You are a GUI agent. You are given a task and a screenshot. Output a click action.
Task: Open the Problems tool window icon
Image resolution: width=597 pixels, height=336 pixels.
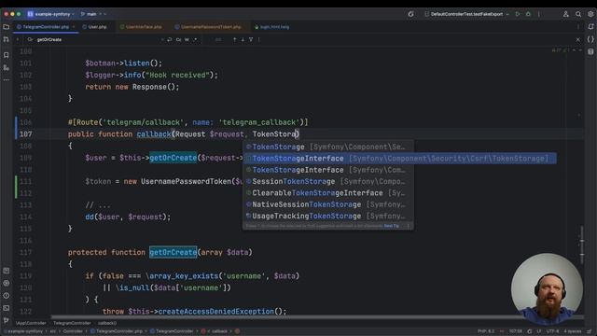[x=7, y=296]
